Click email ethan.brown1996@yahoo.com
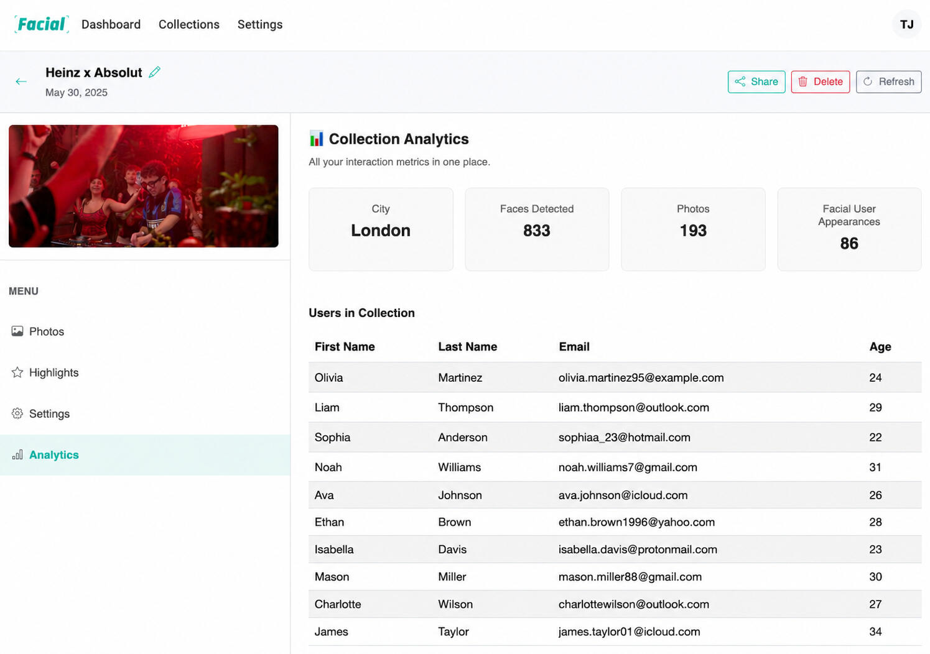This screenshot has height=654, width=930. coord(636,522)
